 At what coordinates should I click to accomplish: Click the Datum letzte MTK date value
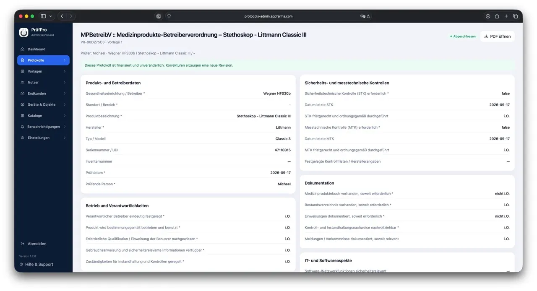(x=499, y=139)
